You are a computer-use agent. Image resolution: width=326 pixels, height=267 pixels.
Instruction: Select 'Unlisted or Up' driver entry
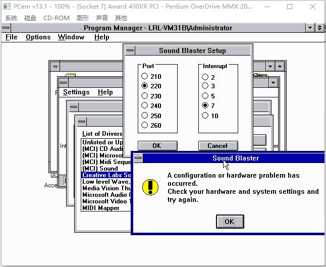(x=102, y=142)
